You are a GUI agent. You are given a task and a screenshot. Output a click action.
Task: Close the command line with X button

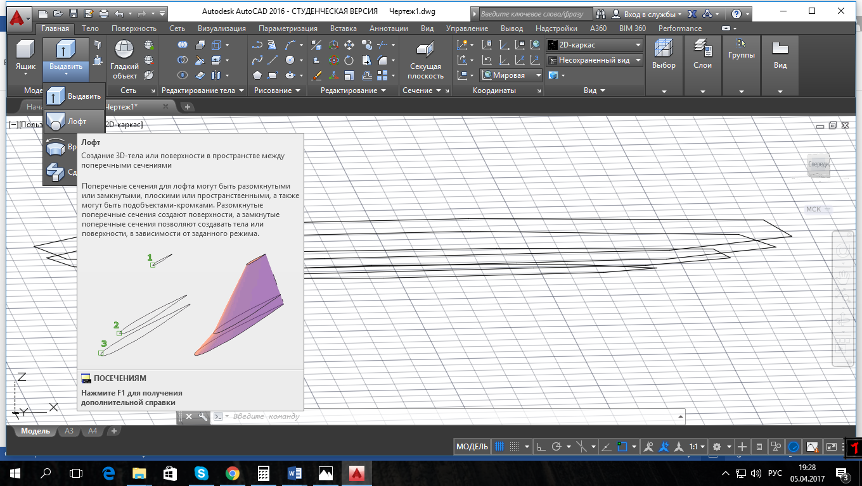(189, 416)
